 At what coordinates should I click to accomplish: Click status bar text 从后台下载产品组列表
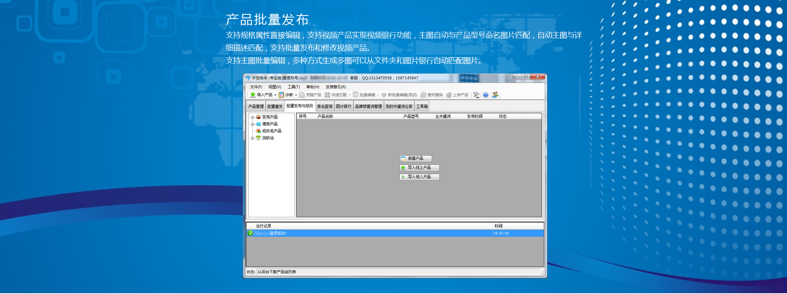[277, 272]
